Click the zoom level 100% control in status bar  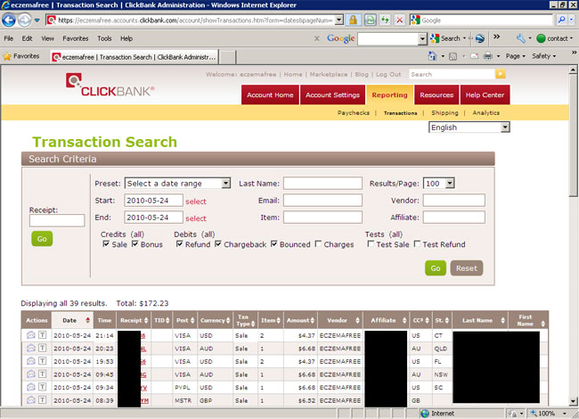click(x=546, y=413)
